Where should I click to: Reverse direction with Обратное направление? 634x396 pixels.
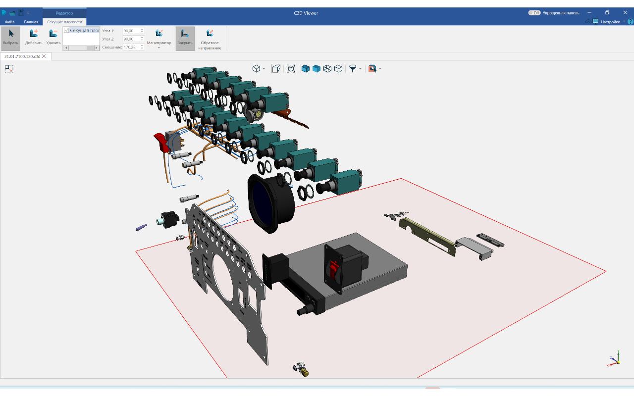(210, 38)
